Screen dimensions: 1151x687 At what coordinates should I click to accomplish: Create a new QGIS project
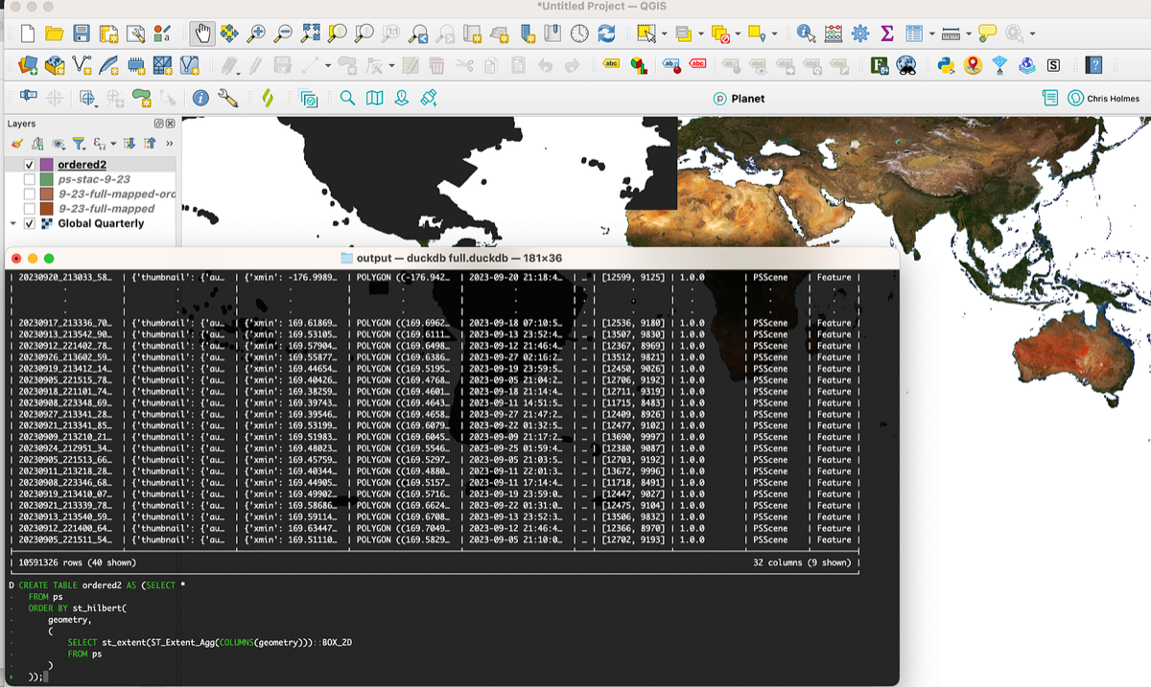point(28,34)
